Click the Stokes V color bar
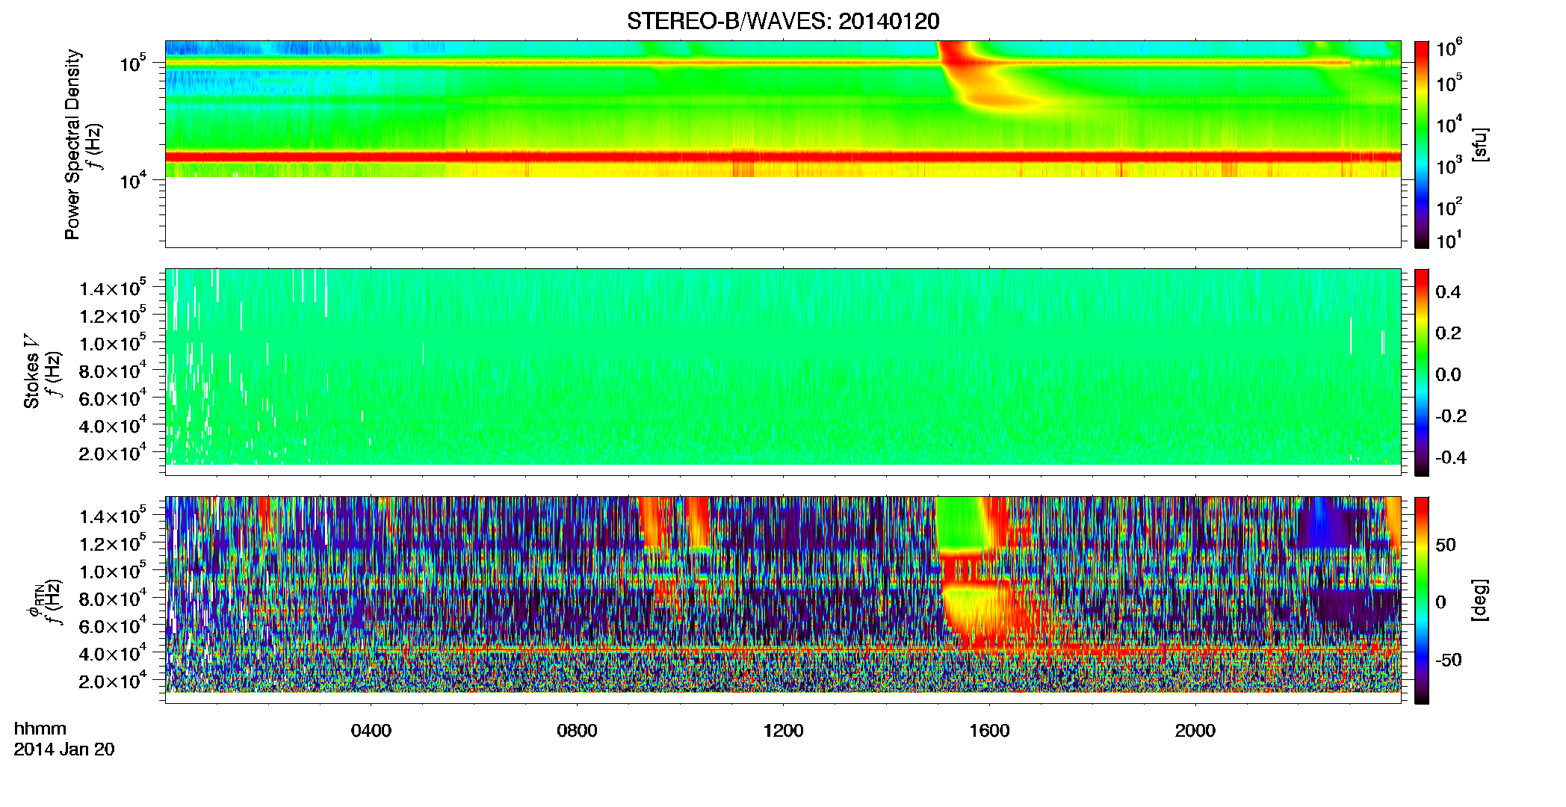1566x807 pixels. tap(1422, 372)
